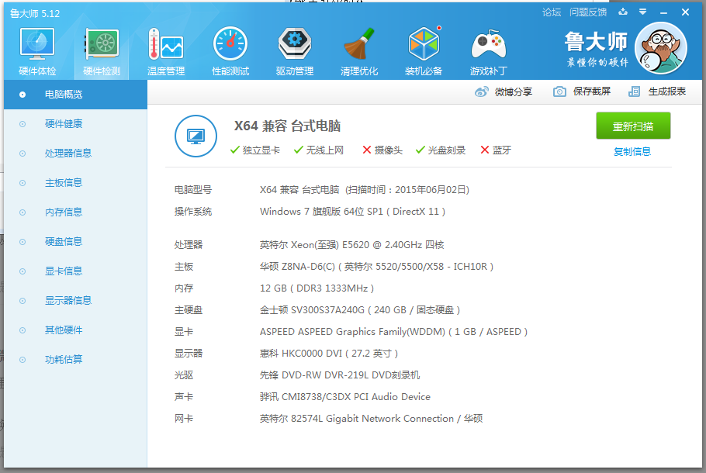706x473 pixels.
Task: Open 装机必备 essential software
Action: coord(424,50)
